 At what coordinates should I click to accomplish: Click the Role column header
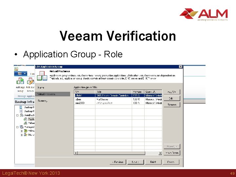113,92
